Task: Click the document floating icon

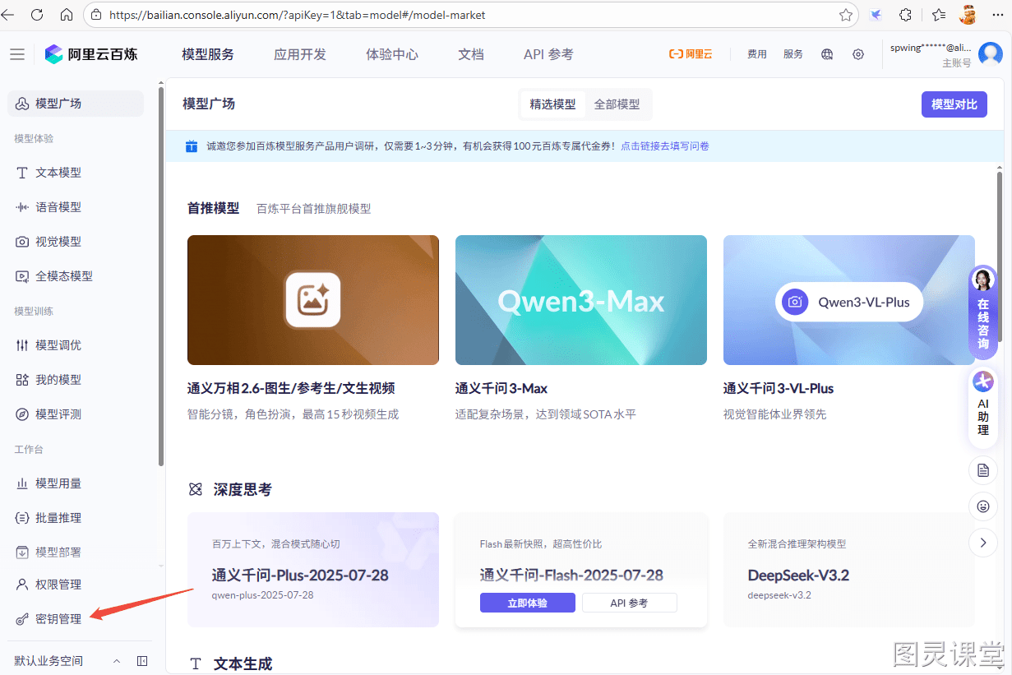Action: coord(983,470)
